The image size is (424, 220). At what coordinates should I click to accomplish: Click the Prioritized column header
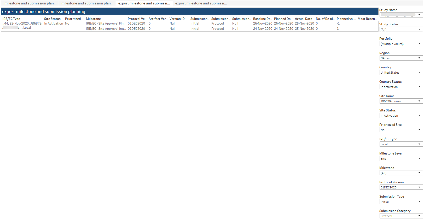click(74, 19)
